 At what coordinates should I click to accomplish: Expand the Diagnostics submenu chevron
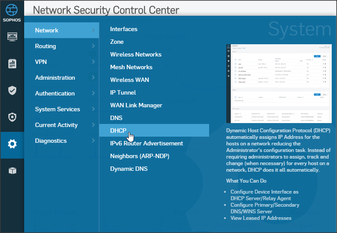(x=93, y=141)
